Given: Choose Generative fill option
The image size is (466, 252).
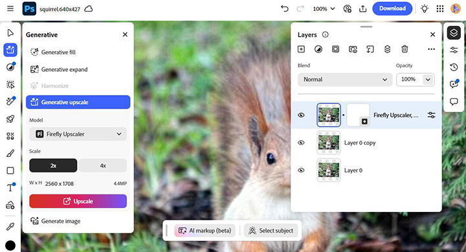Looking at the screenshot, I should tap(78, 52).
